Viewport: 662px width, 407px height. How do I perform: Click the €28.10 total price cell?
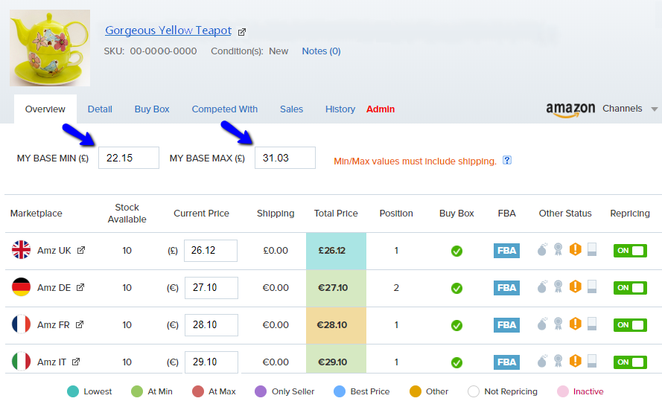click(336, 325)
